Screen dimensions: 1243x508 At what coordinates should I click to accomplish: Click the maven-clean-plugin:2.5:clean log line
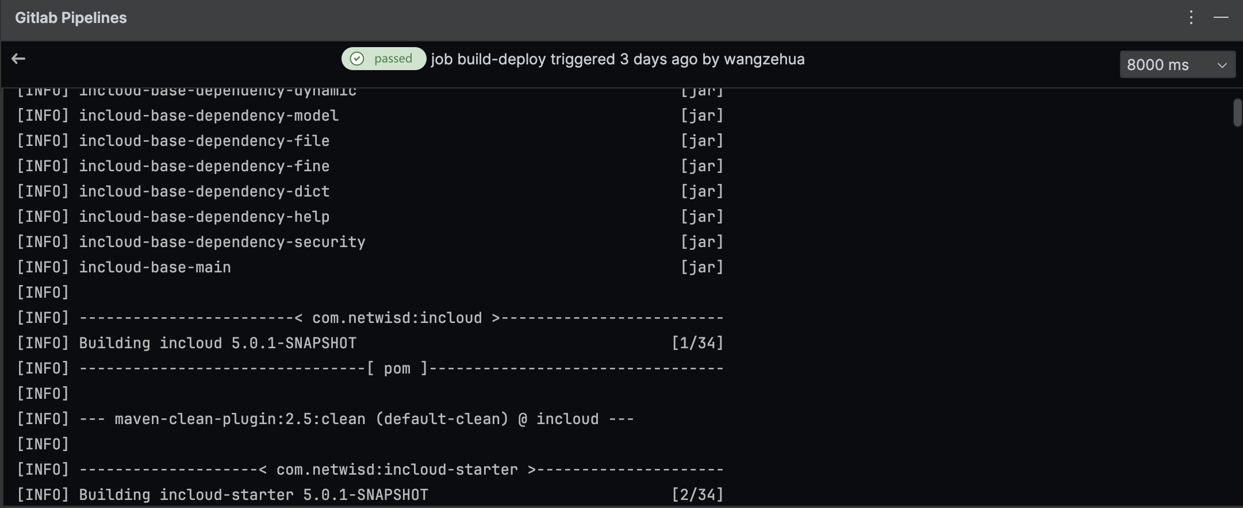pyautogui.click(x=356, y=419)
